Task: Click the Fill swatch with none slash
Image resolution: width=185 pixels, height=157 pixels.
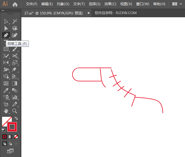Action: pyautogui.click(x=5, y=120)
